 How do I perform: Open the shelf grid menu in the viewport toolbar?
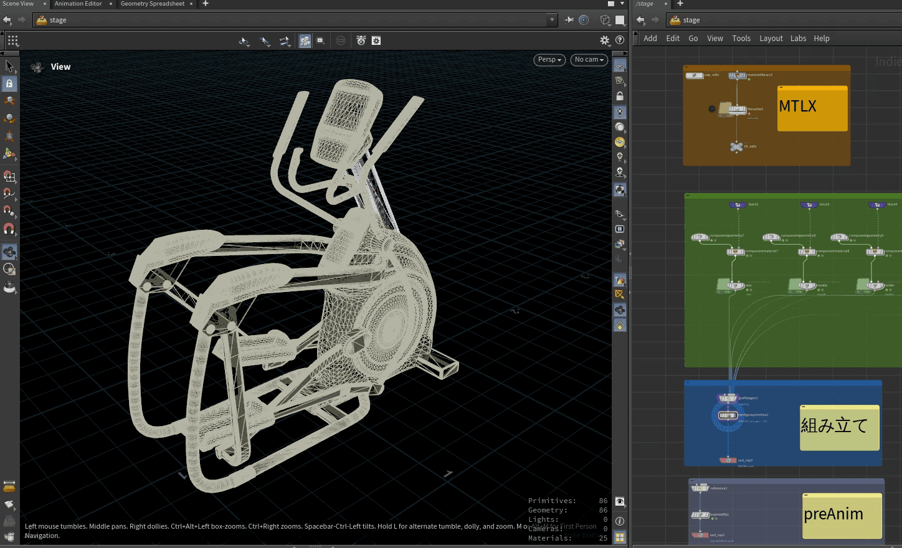12,41
